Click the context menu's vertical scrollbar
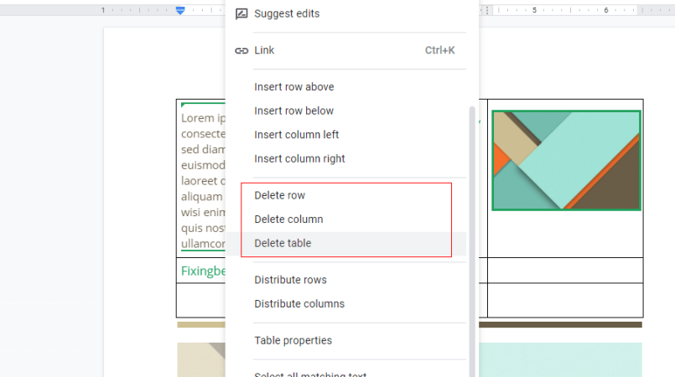675x377 pixels. 472,235
